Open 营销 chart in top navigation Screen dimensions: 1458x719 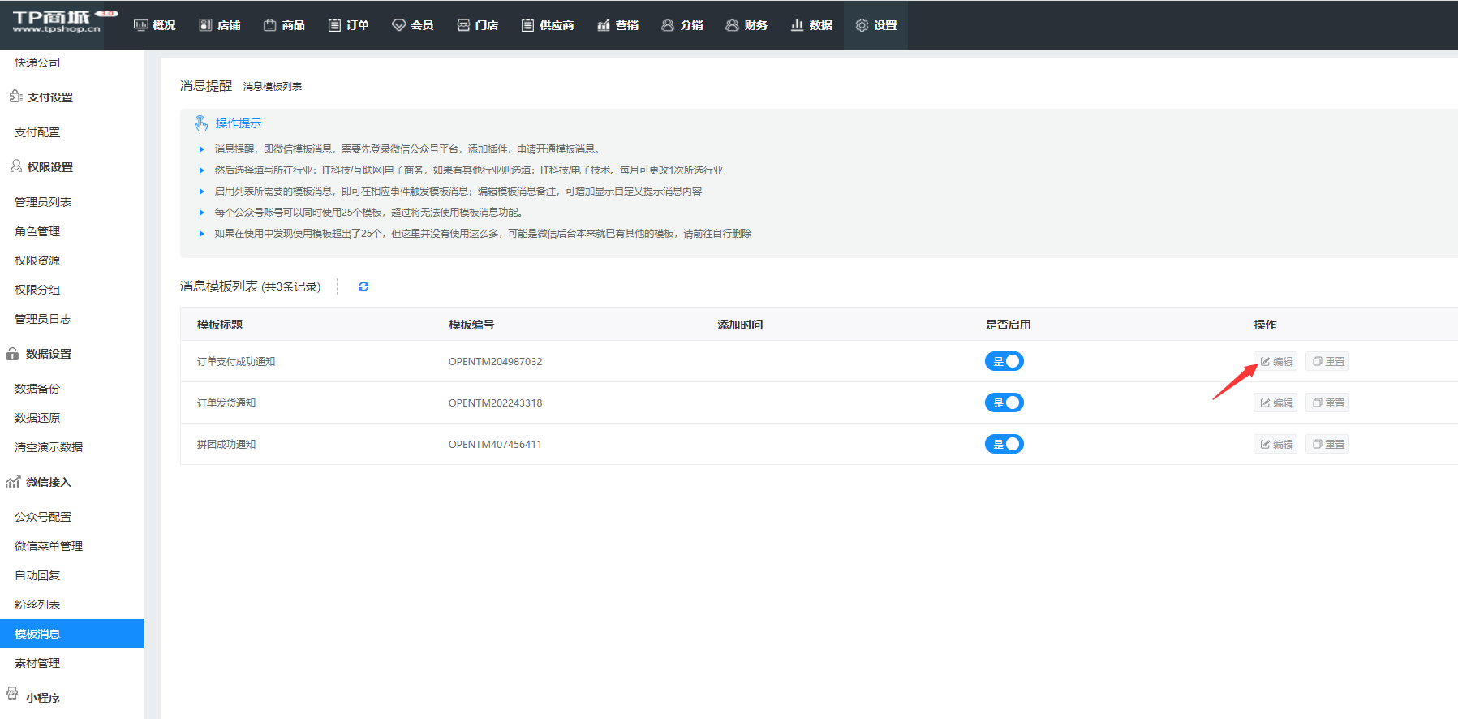click(x=617, y=25)
